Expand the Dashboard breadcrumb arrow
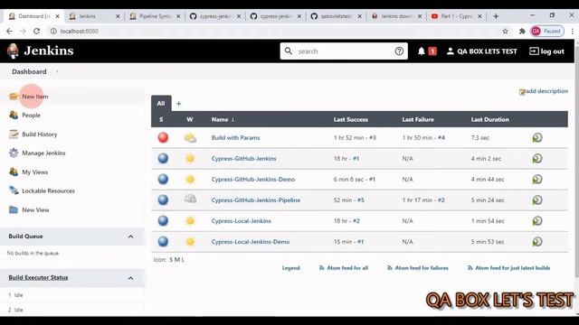Image resolution: width=579 pixels, height=325 pixels. tap(57, 71)
